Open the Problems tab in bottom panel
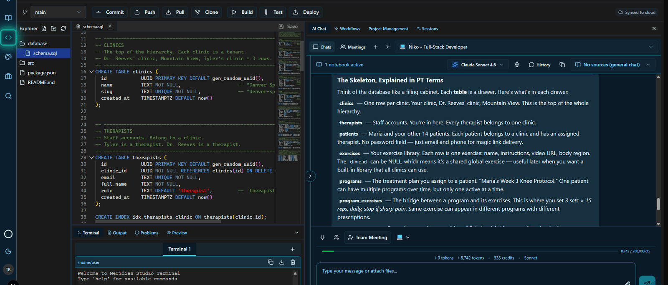 [x=147, y=233]
